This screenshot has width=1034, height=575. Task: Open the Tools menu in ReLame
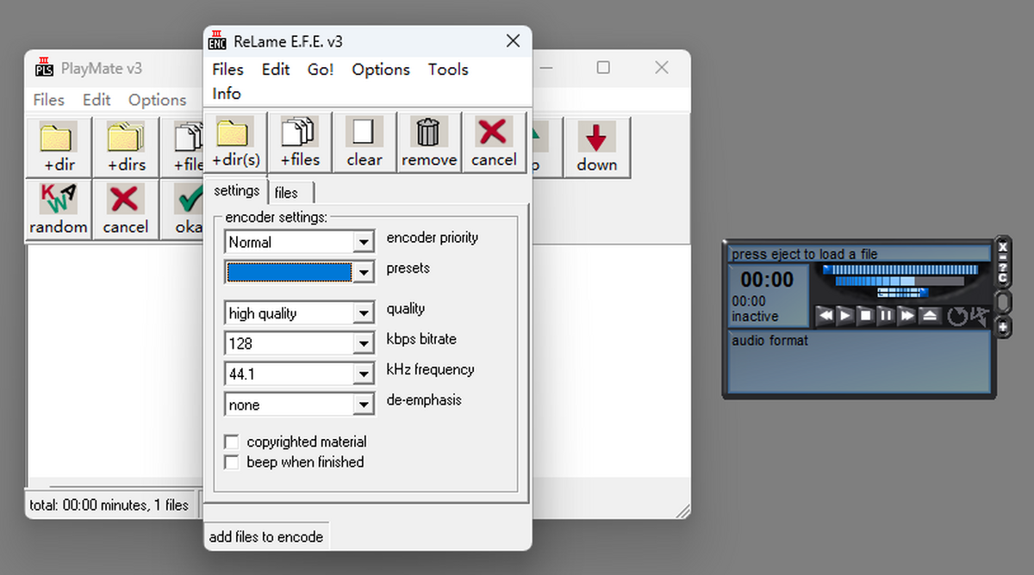448,70
